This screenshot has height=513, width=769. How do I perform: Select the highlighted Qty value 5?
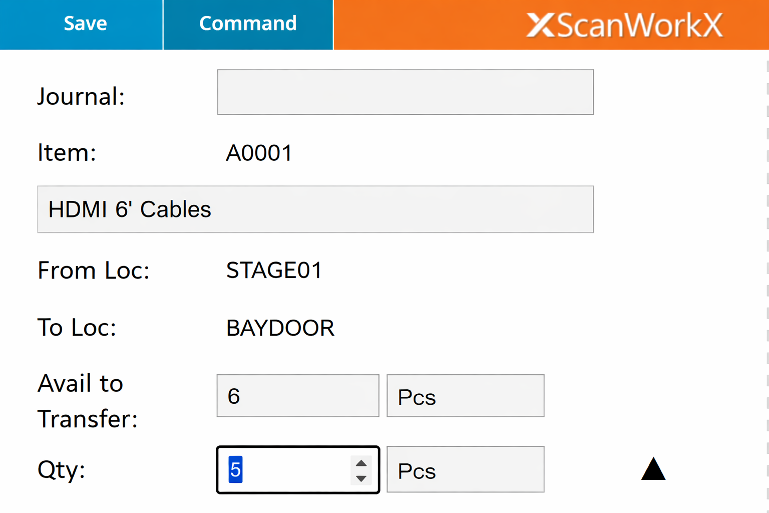click(235, 469)
